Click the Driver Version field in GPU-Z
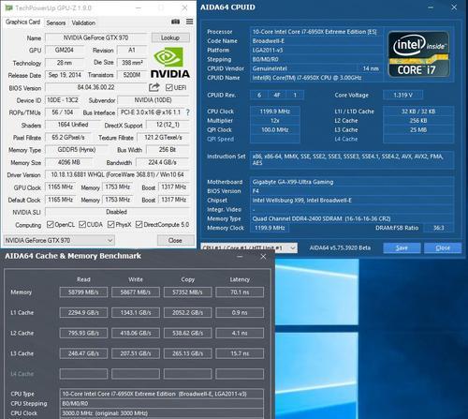 tap(118, 174)
